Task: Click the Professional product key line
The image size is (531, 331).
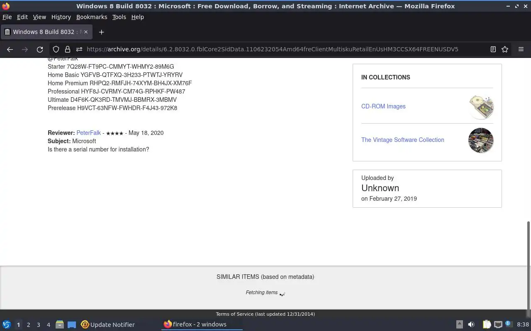Action: (x=116, y=91)
